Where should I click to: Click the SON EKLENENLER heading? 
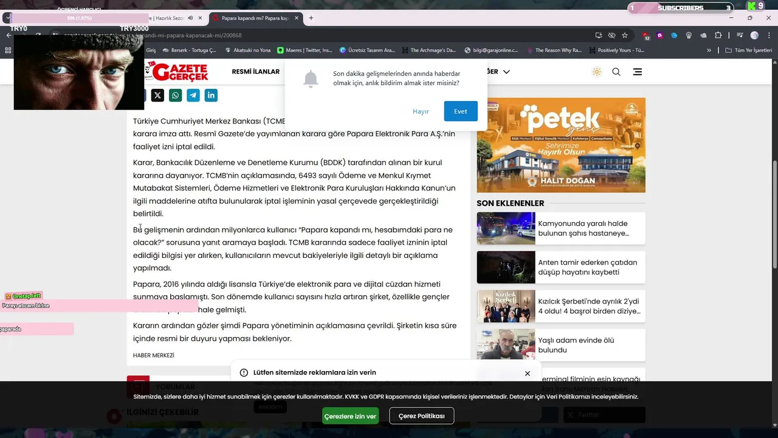[x=511, y=203]
